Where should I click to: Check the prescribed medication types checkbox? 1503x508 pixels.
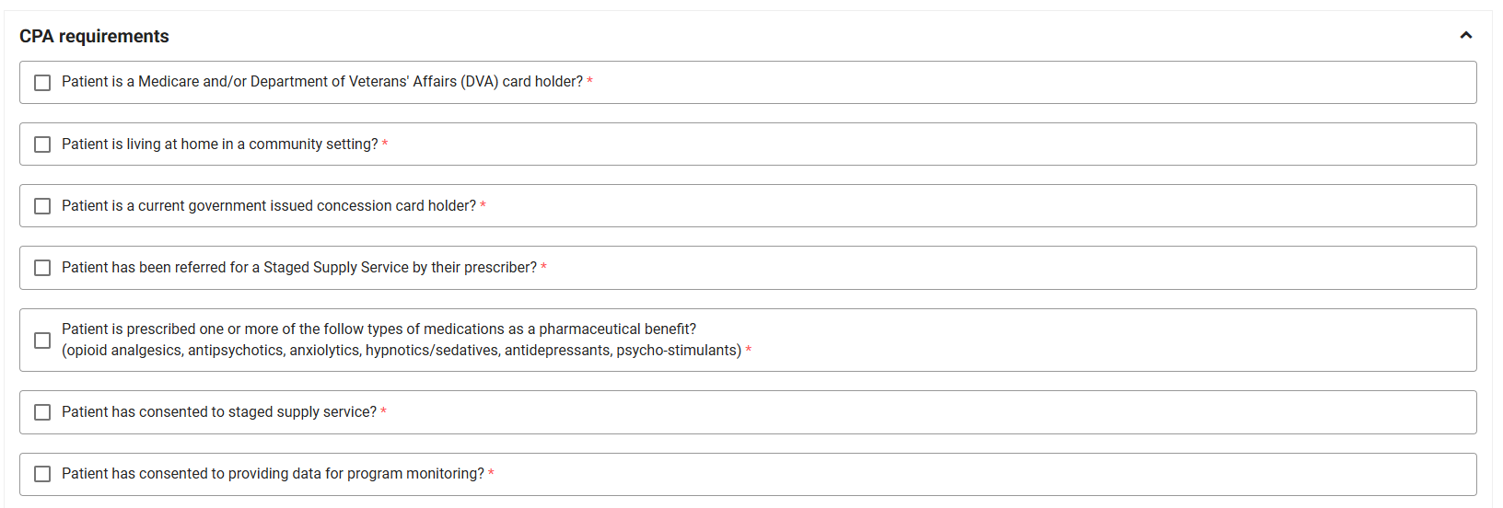(x=42, y=341)
